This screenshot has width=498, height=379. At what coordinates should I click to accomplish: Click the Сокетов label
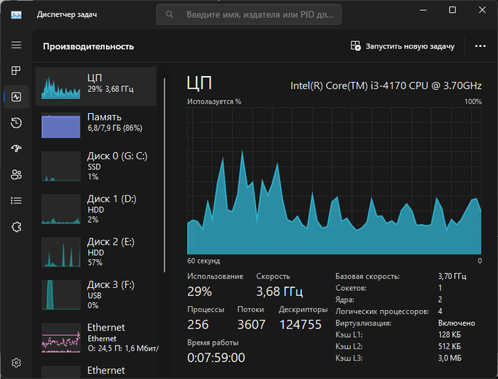[x=351, y=288]
